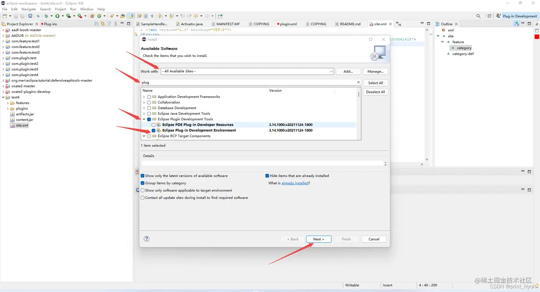Screen dimensions: 540x292
Task: Expand the aadl-book-master project
Action: 3,30
